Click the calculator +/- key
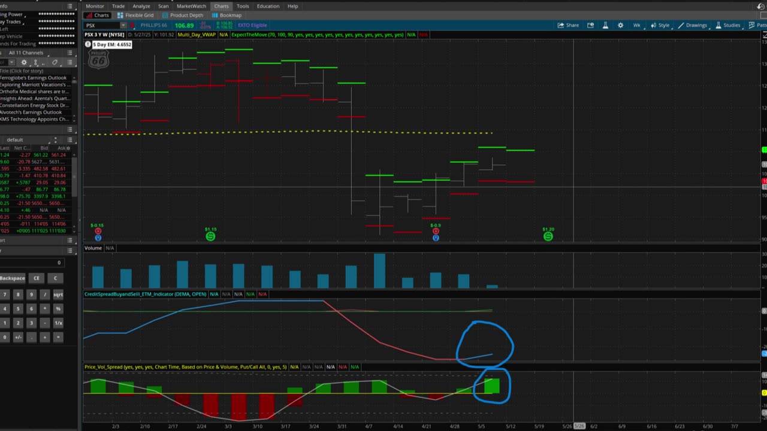Image resolution: width=767 pixels, height=431 pixels. [18, 337]
